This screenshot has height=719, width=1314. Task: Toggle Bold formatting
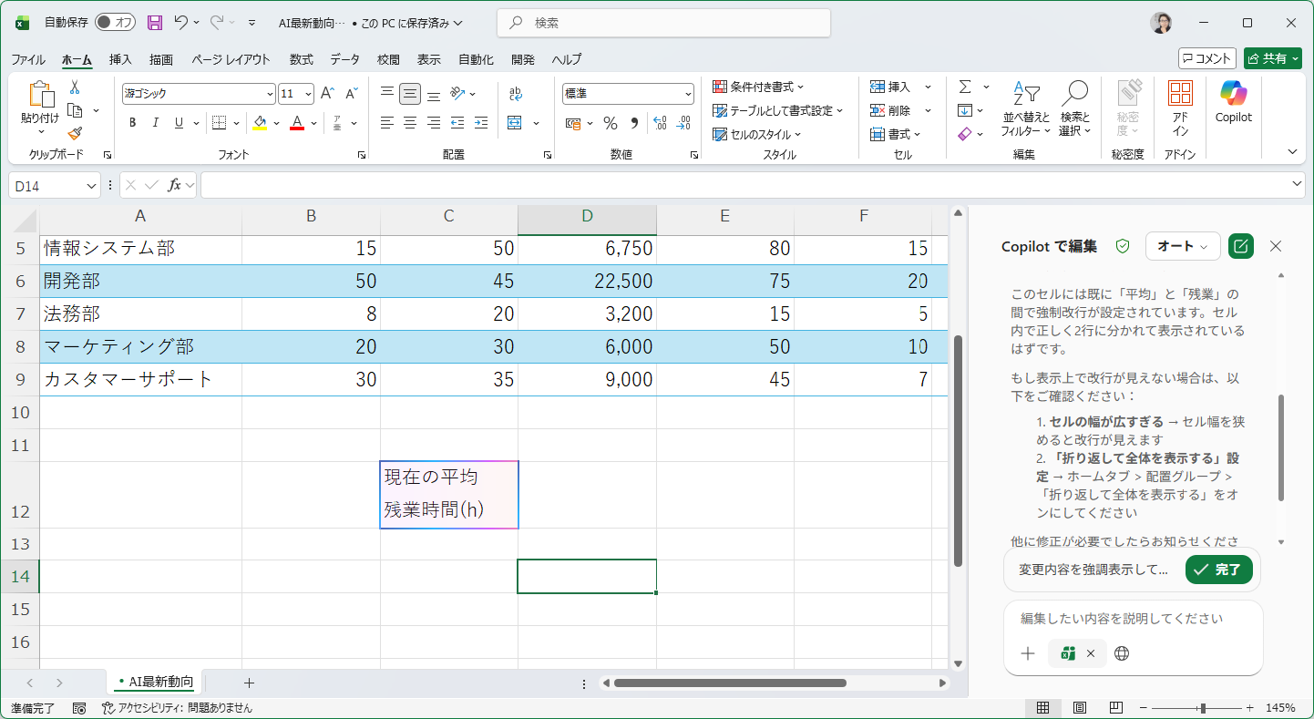(x=132, y=123)
